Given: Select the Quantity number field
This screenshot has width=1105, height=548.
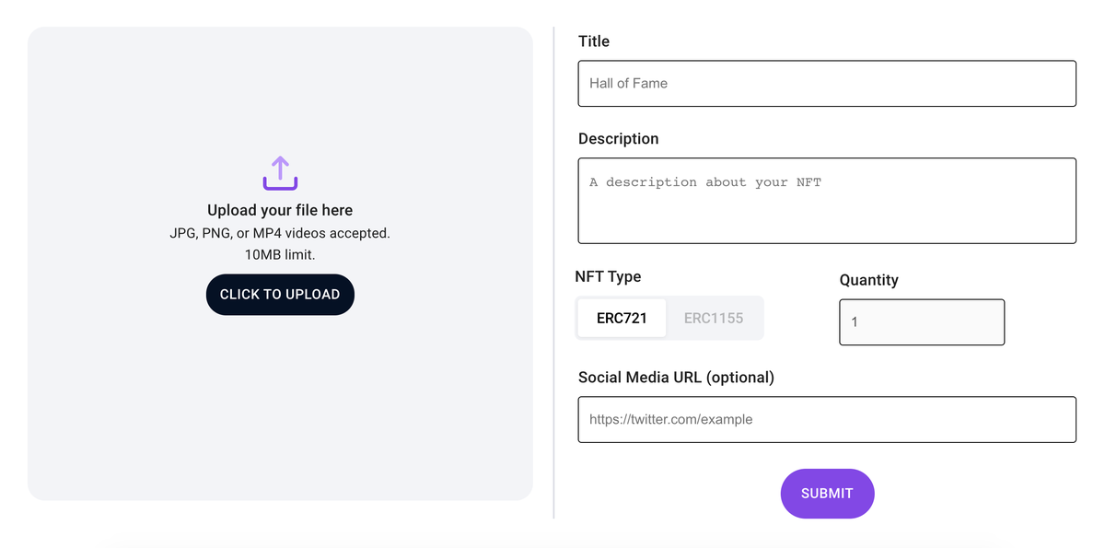Looking at the screenshot, I should pyautogui.click(x=922, y=322).
